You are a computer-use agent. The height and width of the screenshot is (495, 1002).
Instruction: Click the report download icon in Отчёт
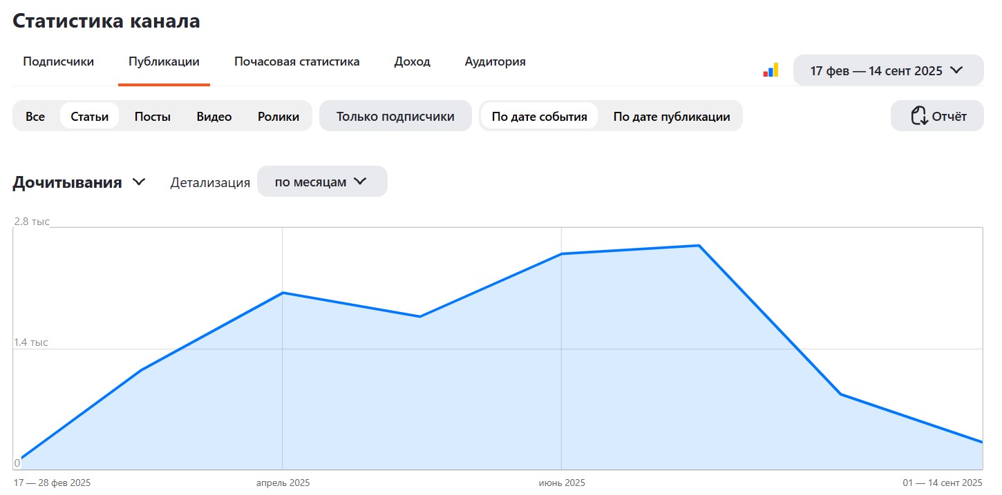point(918,116)
